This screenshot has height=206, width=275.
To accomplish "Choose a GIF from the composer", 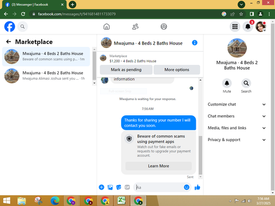I will 127,187.
